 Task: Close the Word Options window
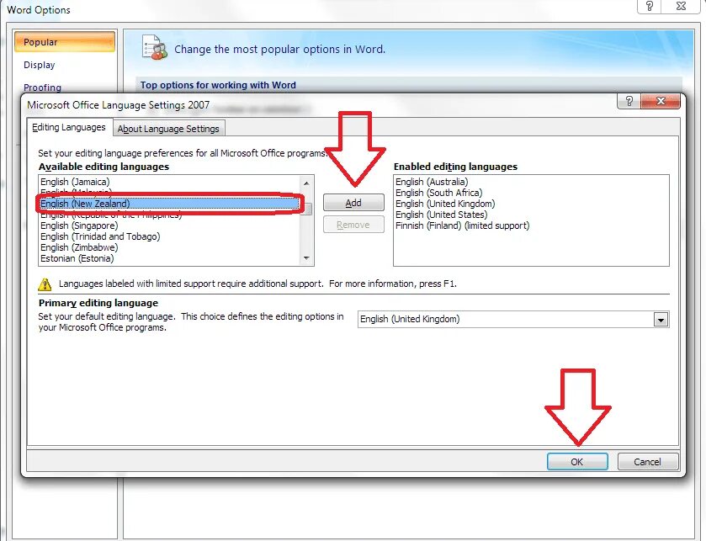(x=682, y=6)
